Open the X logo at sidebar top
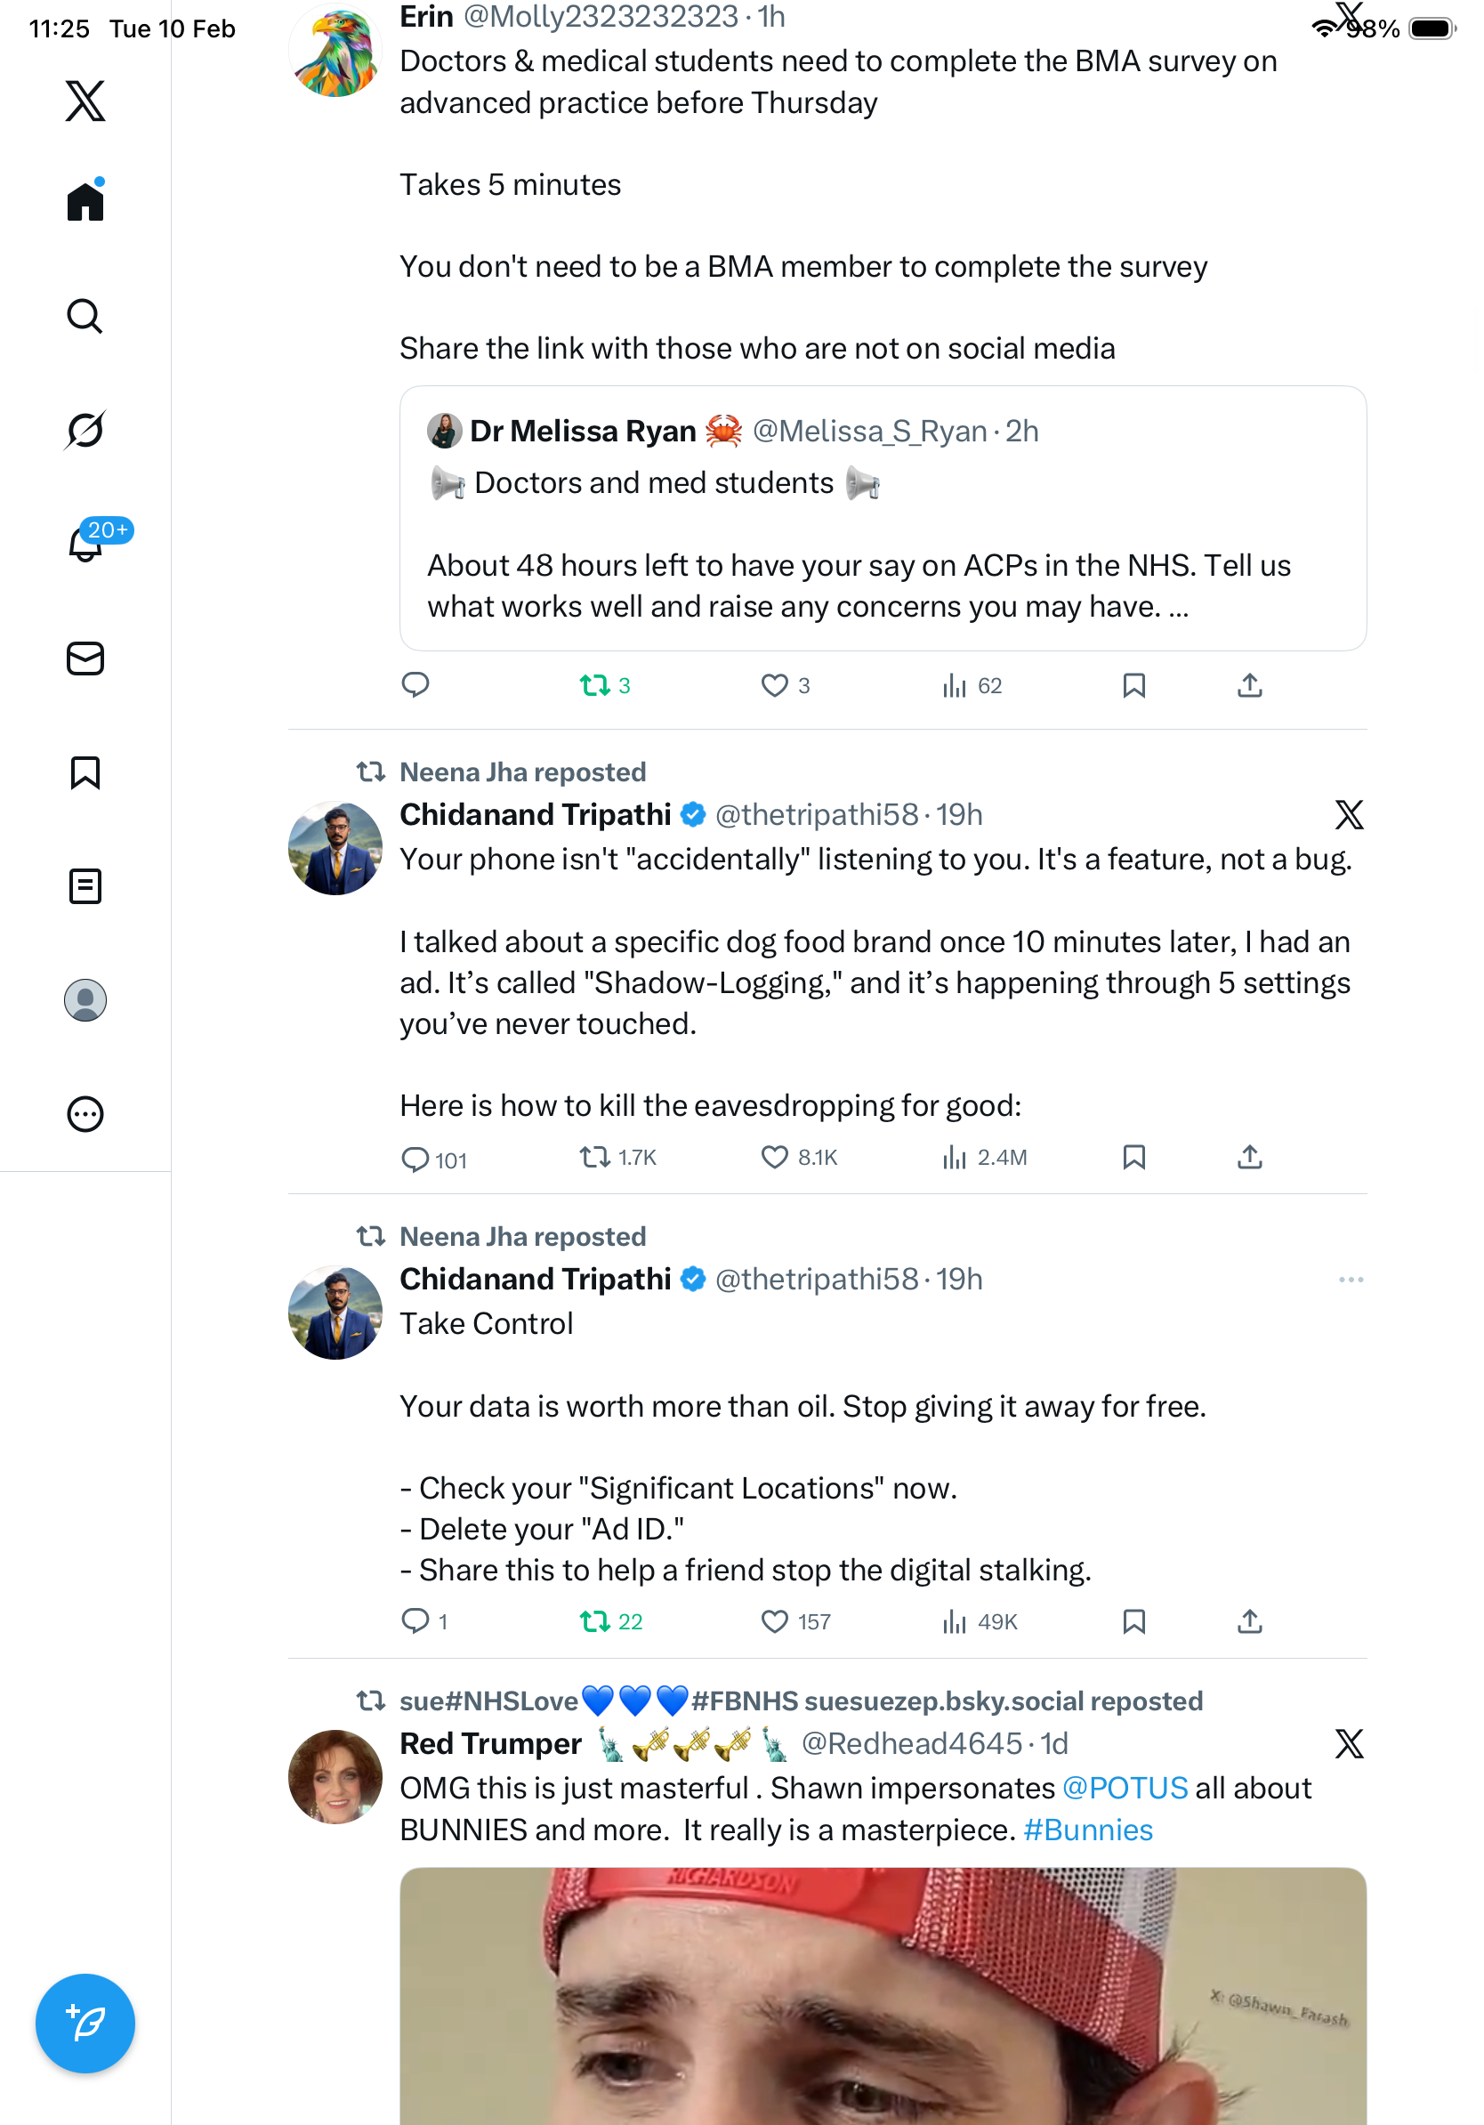Image resolution: width=1484 pixels, height=2125 pixels. pos(85,101)
